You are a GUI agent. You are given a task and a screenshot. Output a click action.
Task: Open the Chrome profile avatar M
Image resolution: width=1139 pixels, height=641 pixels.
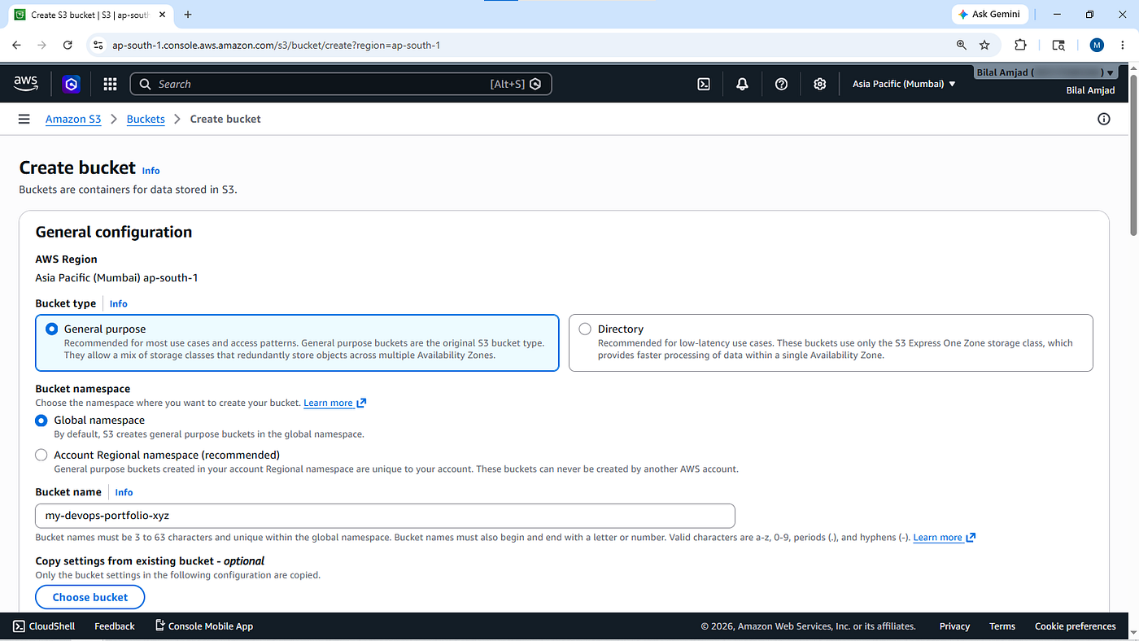(x=1097, y=45)
